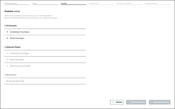The width and height of the screenshot is (175, 109).
Task: Click plus icon for Primärmodul Geräteträger hinzufügen
Action: tap(7, 32)
